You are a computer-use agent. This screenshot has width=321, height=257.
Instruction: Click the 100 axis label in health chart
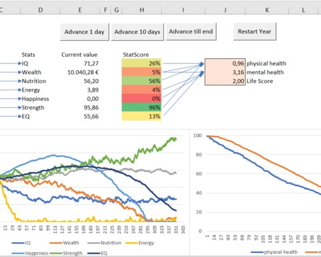[197, 135]
